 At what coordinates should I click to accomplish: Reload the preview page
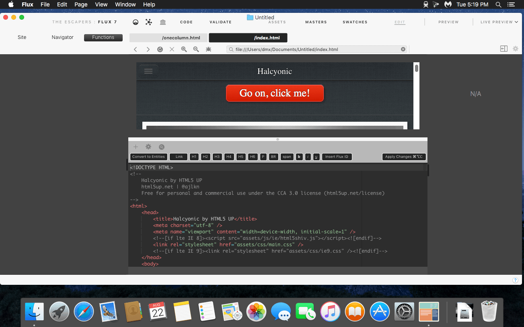160,49
